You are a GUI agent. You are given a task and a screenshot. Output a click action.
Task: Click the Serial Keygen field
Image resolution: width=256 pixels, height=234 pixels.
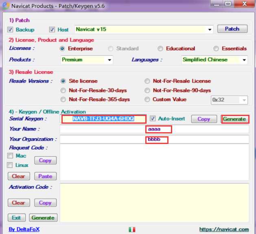tap(104, 119)
